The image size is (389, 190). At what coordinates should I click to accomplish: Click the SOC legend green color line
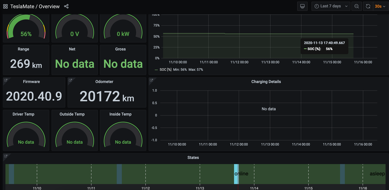156,70
